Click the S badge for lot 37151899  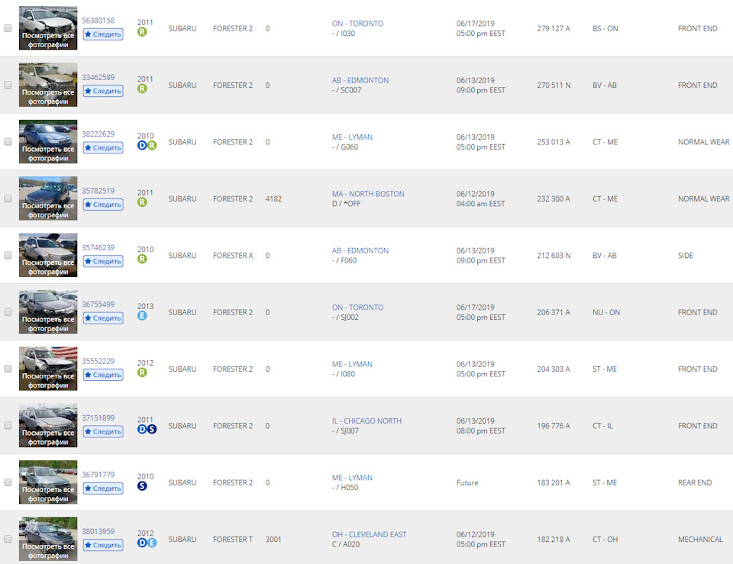tap(152, 430)
